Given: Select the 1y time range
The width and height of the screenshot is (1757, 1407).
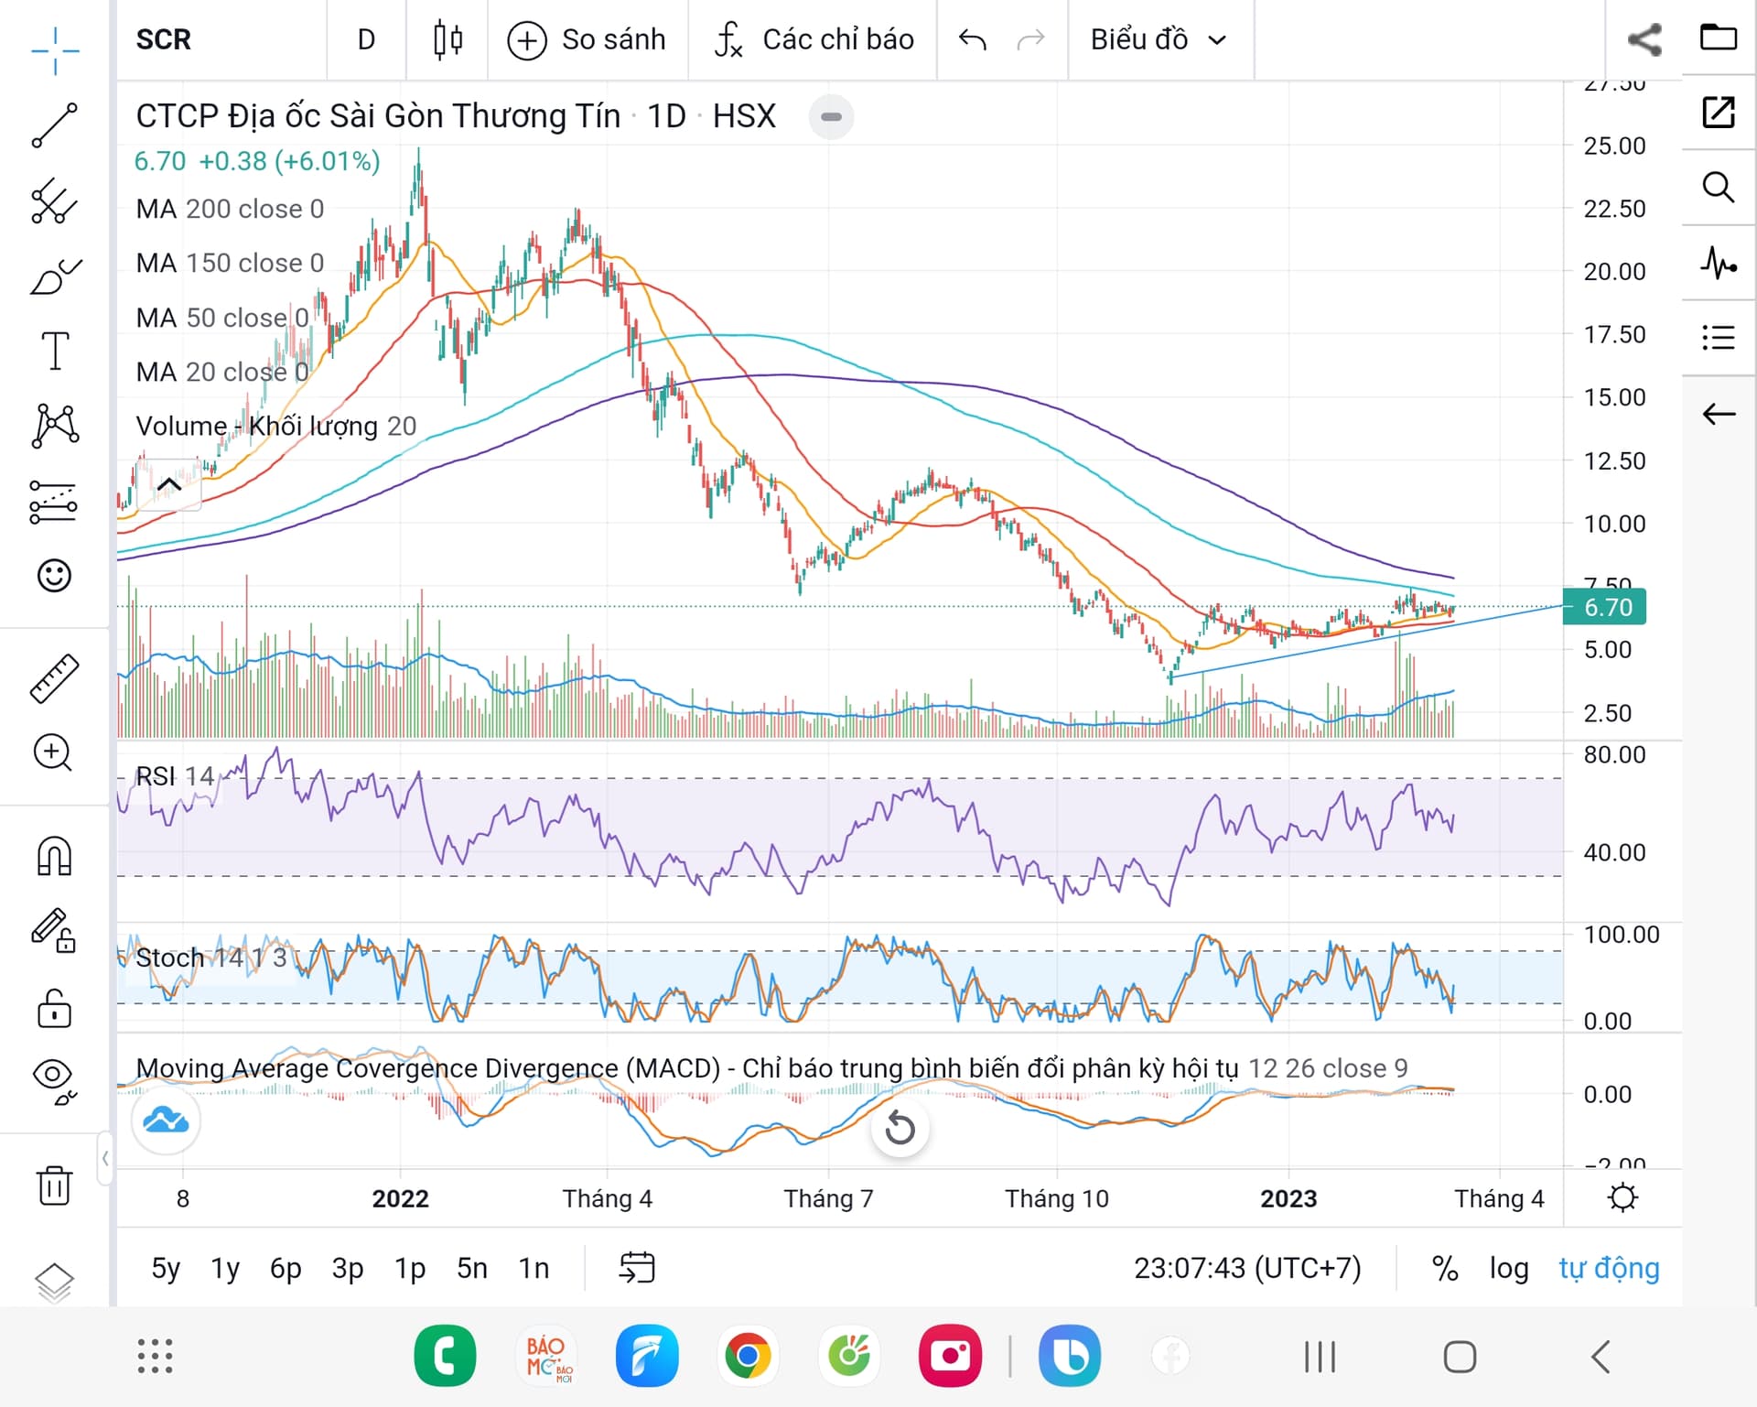Looking at the screenshot, I should tap(225, 1268).
